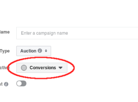This screenshot has height=102, width=138.
Task: Open the Auction buying type dropdown
Action: tap(34, 51)
